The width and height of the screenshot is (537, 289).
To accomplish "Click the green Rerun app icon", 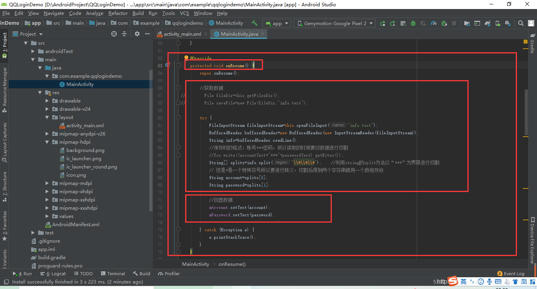I will [383, 23].
